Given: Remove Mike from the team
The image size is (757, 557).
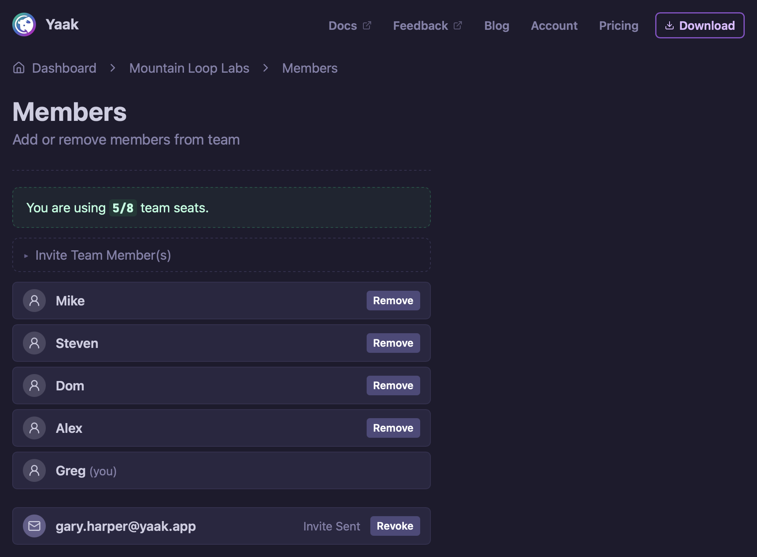Looking at the screenshot, I should pyautogui.click(x=393, y=301).
